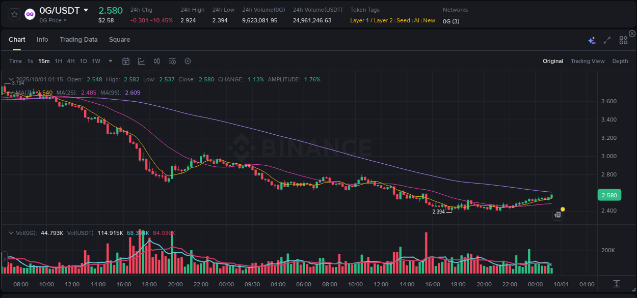Open the chart settings hexagon icon
The image size is (637, 298).
click(x=188, y=61)
